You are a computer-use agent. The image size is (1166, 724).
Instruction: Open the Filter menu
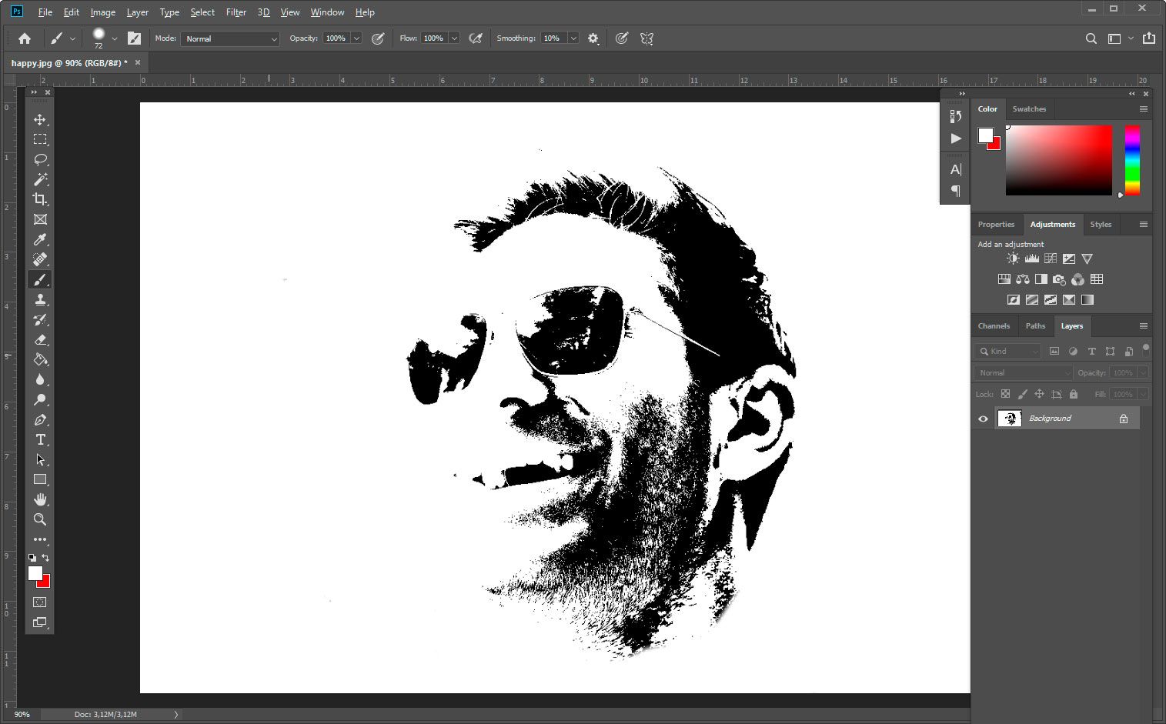pyautogui.click(x=236, y=12)
